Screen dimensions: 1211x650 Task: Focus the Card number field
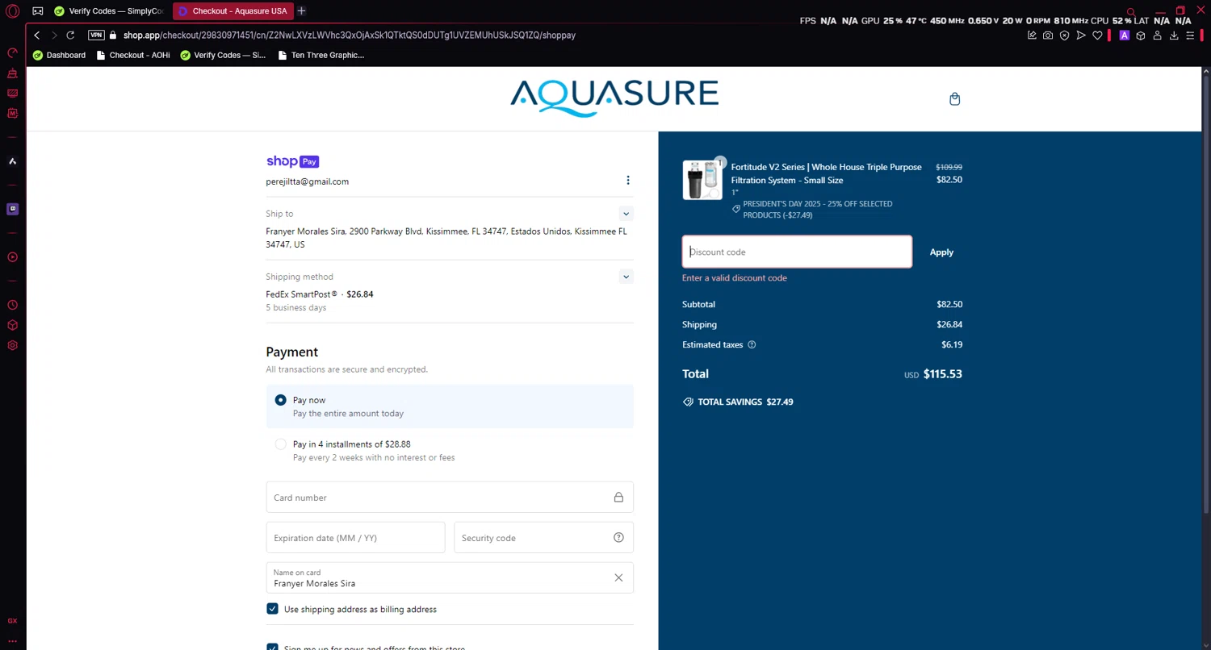(x=450, y=498)
